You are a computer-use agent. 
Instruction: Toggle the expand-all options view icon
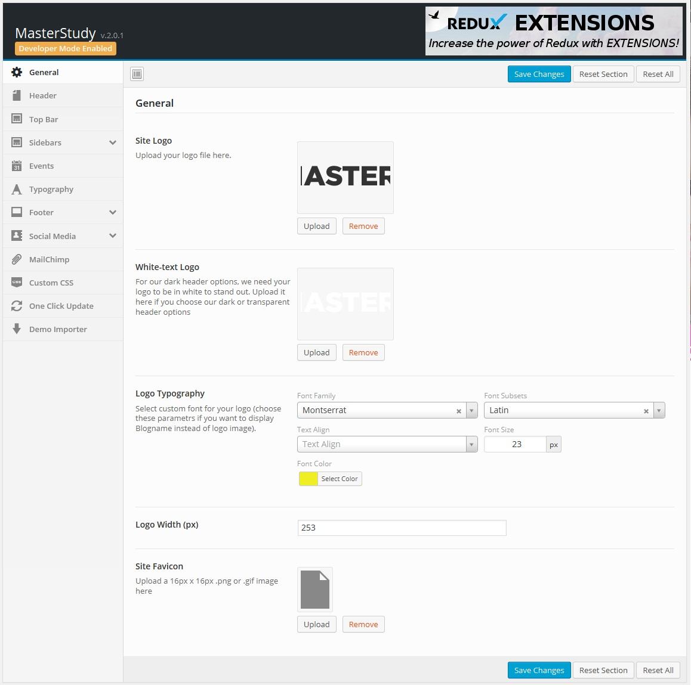[137, 74]
